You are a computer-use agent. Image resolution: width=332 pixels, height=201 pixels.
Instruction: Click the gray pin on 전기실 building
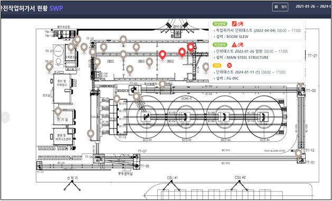click(x=58, y=112)
